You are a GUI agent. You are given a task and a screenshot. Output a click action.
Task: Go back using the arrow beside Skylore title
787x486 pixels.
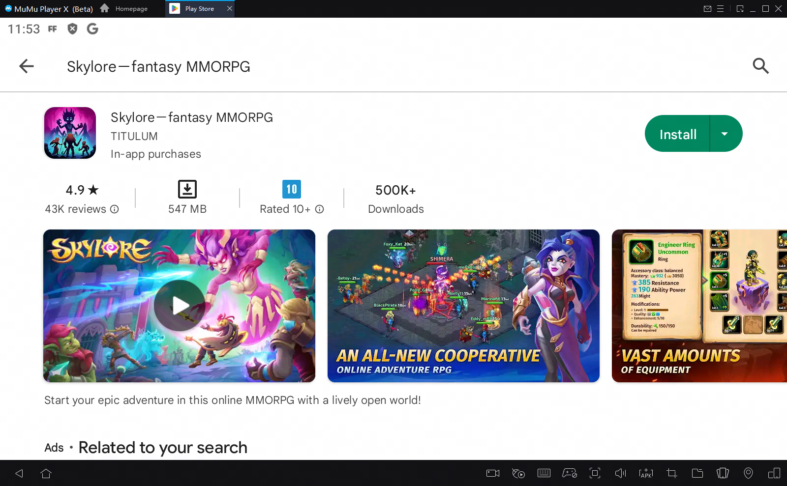pyautogui.click(x=27, y=66)
